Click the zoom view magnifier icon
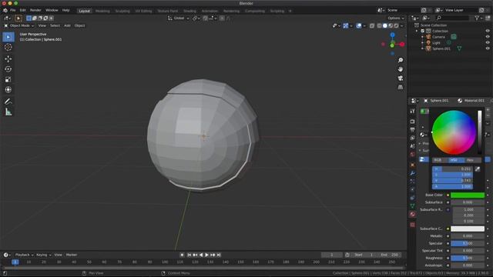Image resolution: width=493 pixels, height=277 pixels. (401, 60)
